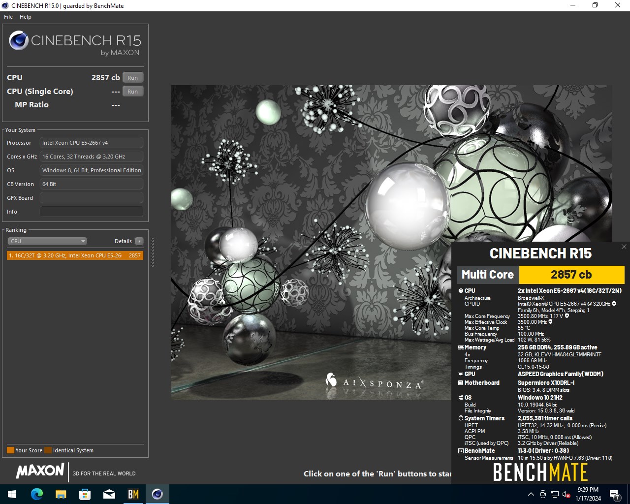This screenshot has width=630, height=504.
Task: Run the CPU Single Core benchmark
Action: [133, 92]
